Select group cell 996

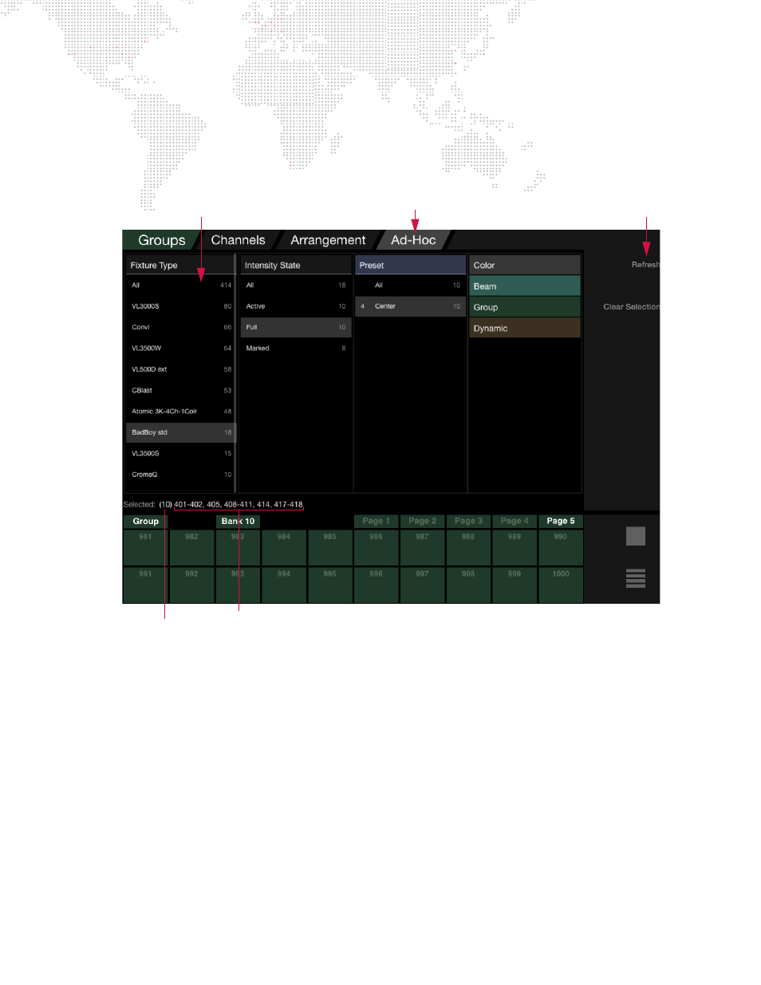pyautogui.click(x=376, y=585)
